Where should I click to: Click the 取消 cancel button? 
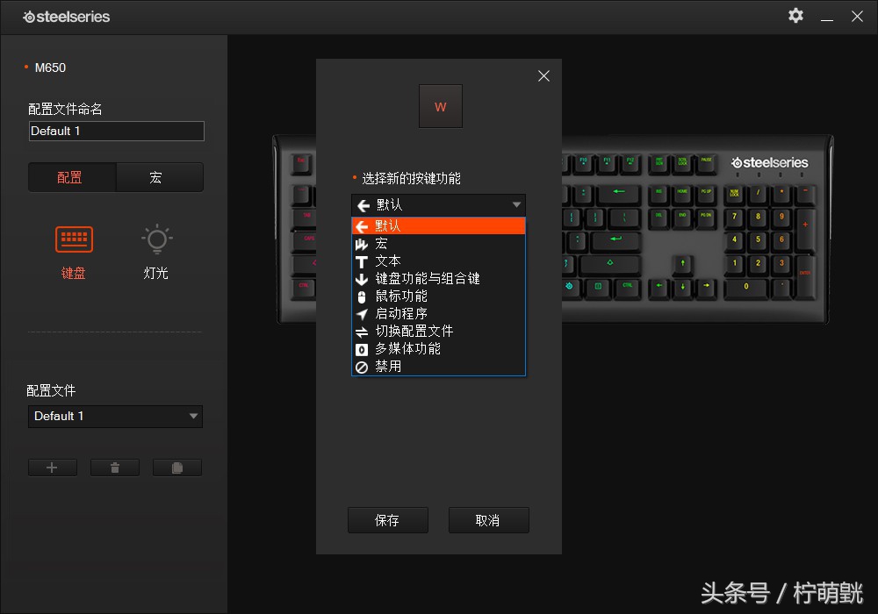[x=488, y=520]
